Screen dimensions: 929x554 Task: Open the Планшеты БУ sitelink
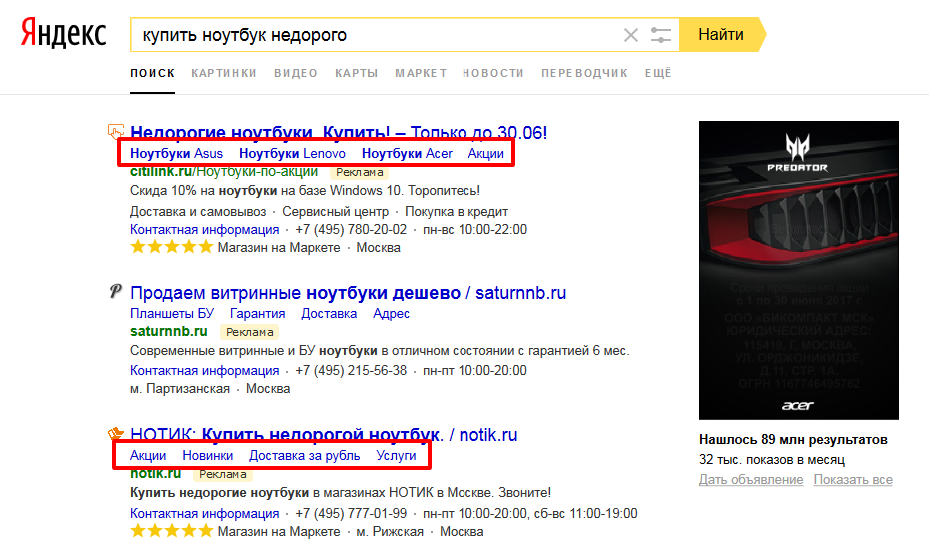coord(164,313)
